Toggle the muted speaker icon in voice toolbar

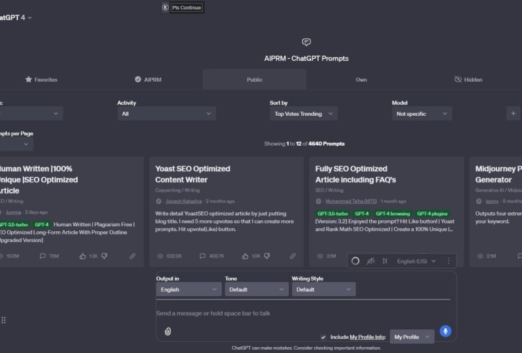tap(370, 261)
